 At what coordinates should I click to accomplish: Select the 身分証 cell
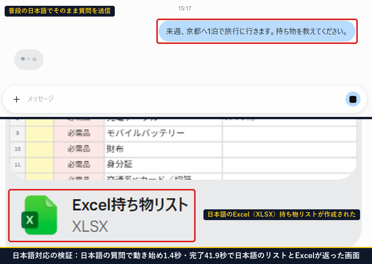pos(163,165)
